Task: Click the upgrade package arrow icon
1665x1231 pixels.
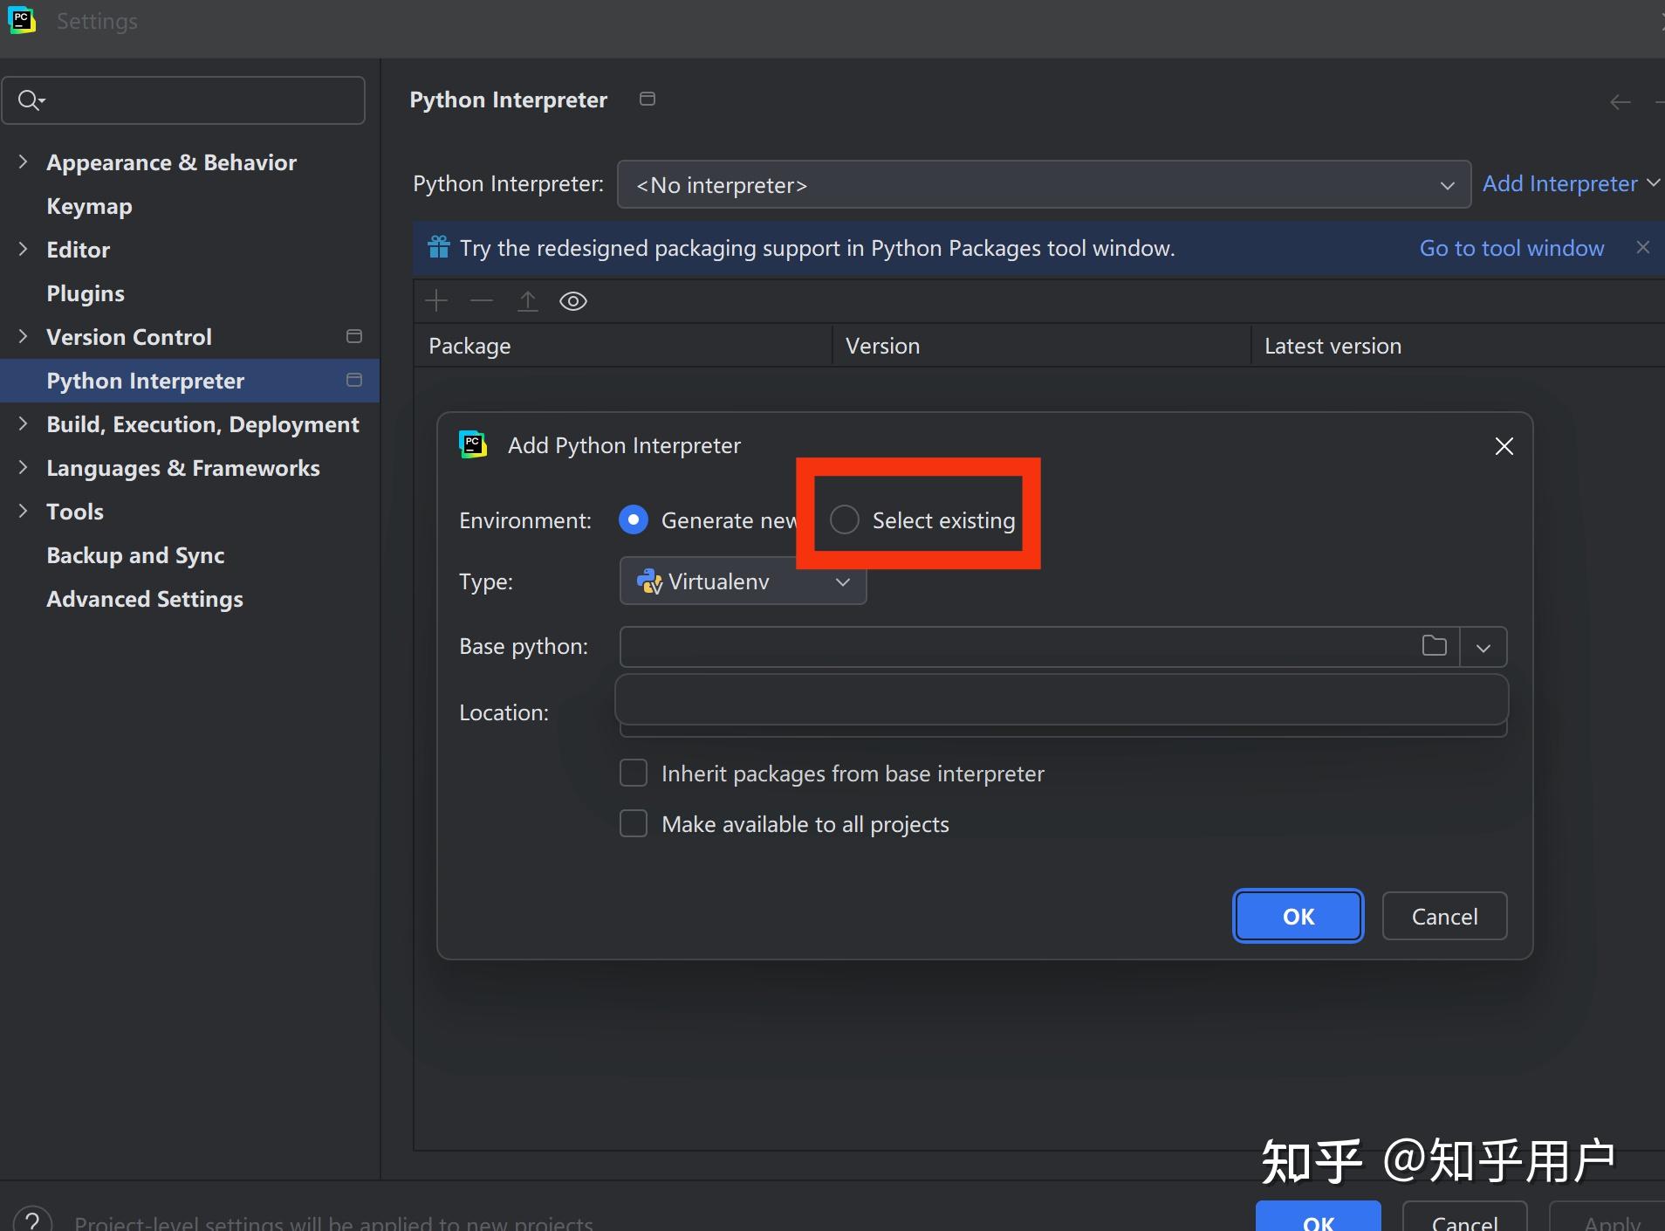Action: click(x=528, y=301)
